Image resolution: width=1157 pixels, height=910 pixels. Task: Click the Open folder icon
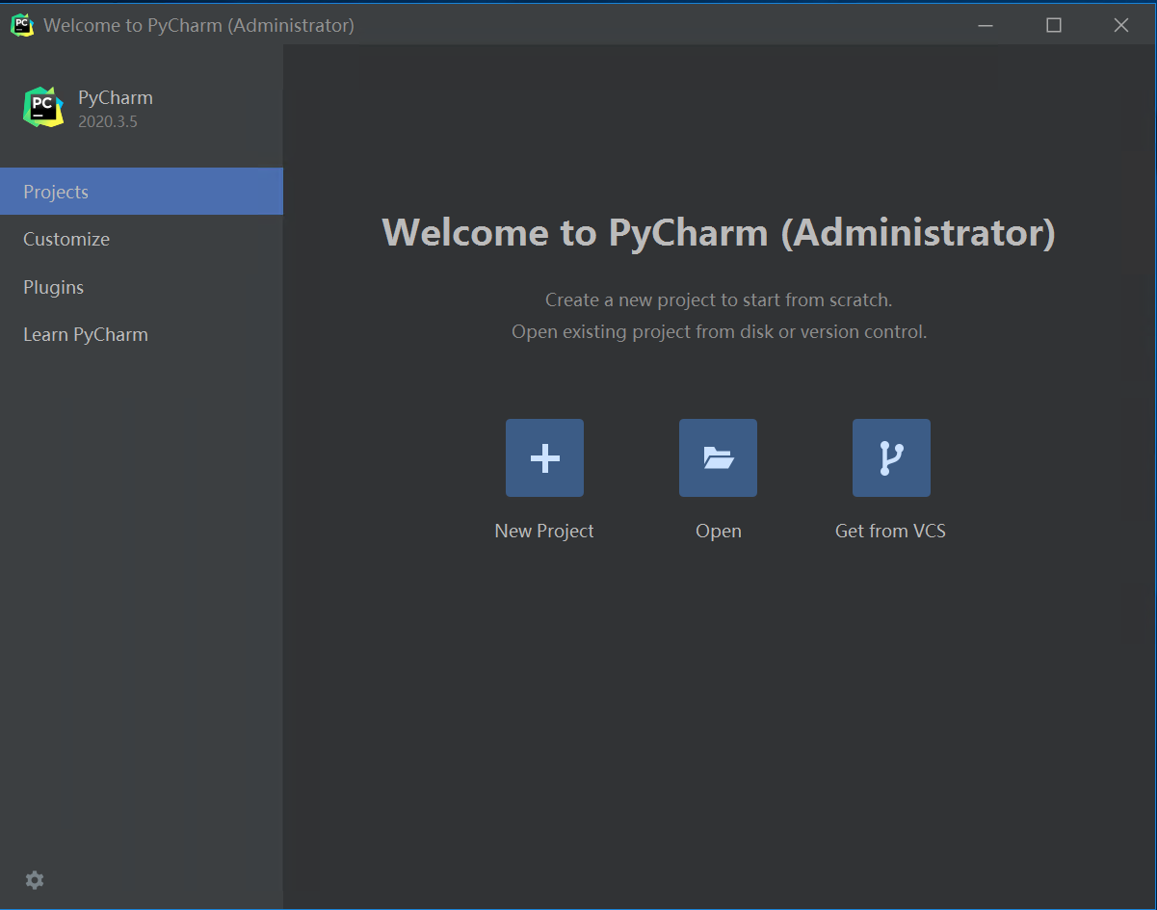(x=718, y=458)
